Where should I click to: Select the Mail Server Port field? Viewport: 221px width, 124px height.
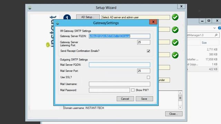144,71
